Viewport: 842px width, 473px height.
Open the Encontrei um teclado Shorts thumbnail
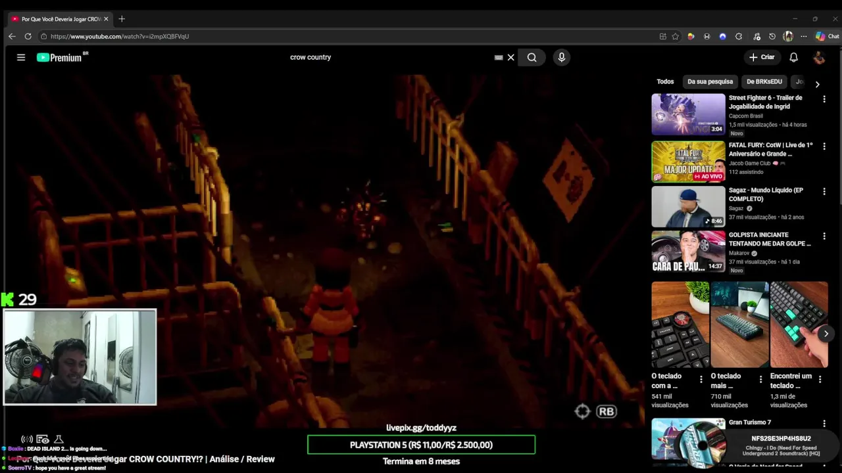pos(799,325)
